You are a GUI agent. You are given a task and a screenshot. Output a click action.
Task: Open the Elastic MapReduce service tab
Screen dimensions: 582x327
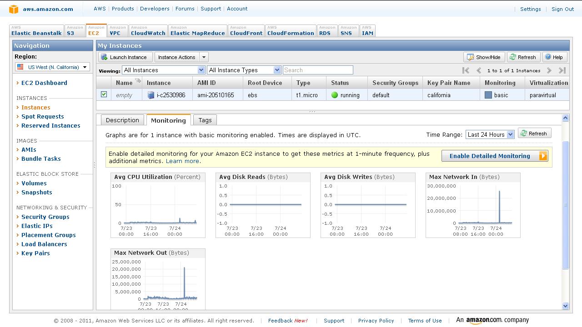coord(198,30)
